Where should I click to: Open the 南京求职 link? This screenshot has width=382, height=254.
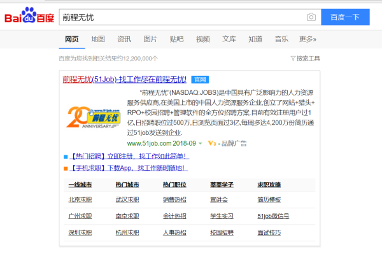tap(127, 216)
